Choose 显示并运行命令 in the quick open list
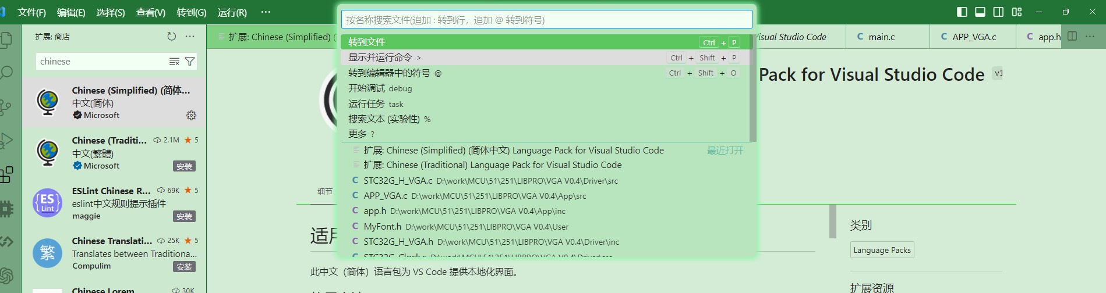This screenshot has height=293, width=1106. coord(546,58)
